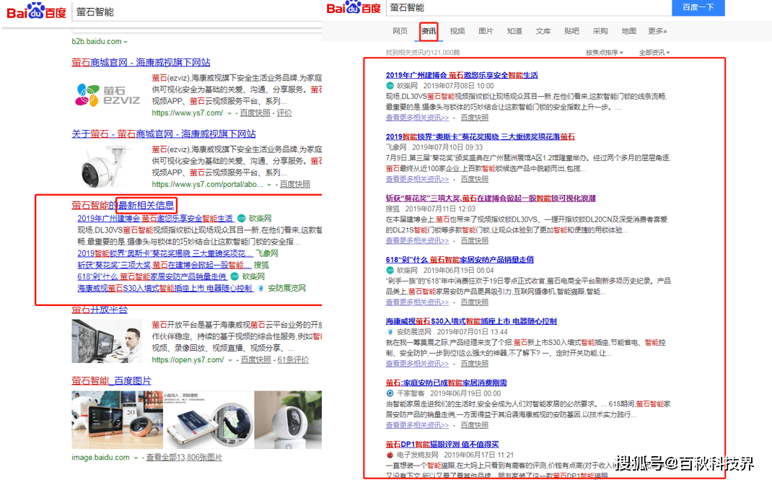Click the Baidu logo on the right page

point(353,8)
